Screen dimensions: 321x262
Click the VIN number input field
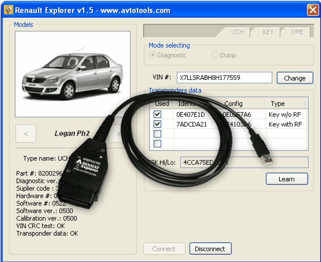coord(224,78)
